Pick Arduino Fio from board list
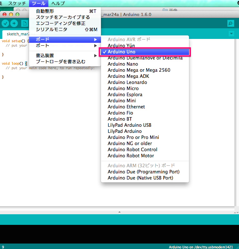This screenshot has height=249, width=239. click(145, 113)
